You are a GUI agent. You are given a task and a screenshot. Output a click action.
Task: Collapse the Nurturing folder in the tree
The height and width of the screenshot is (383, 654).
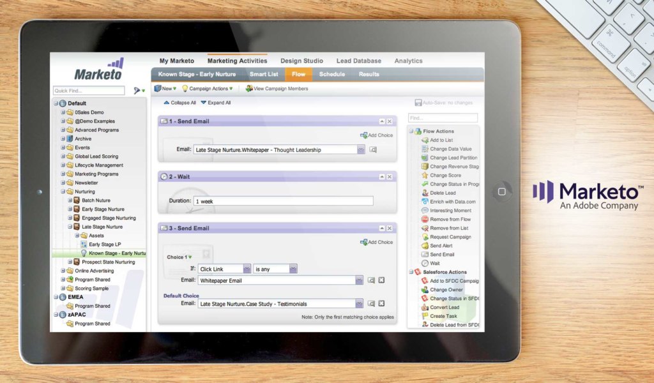[63, 191]
